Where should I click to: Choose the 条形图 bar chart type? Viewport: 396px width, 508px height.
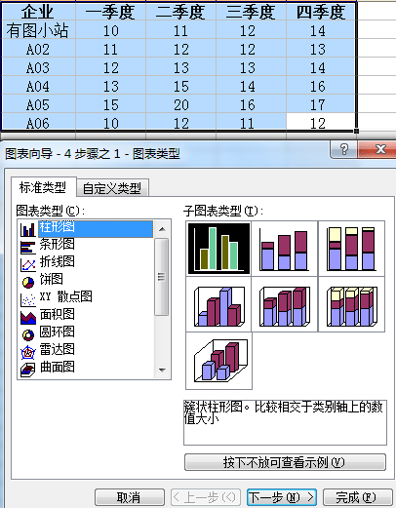pyautogui.click(x=28, y=247)
